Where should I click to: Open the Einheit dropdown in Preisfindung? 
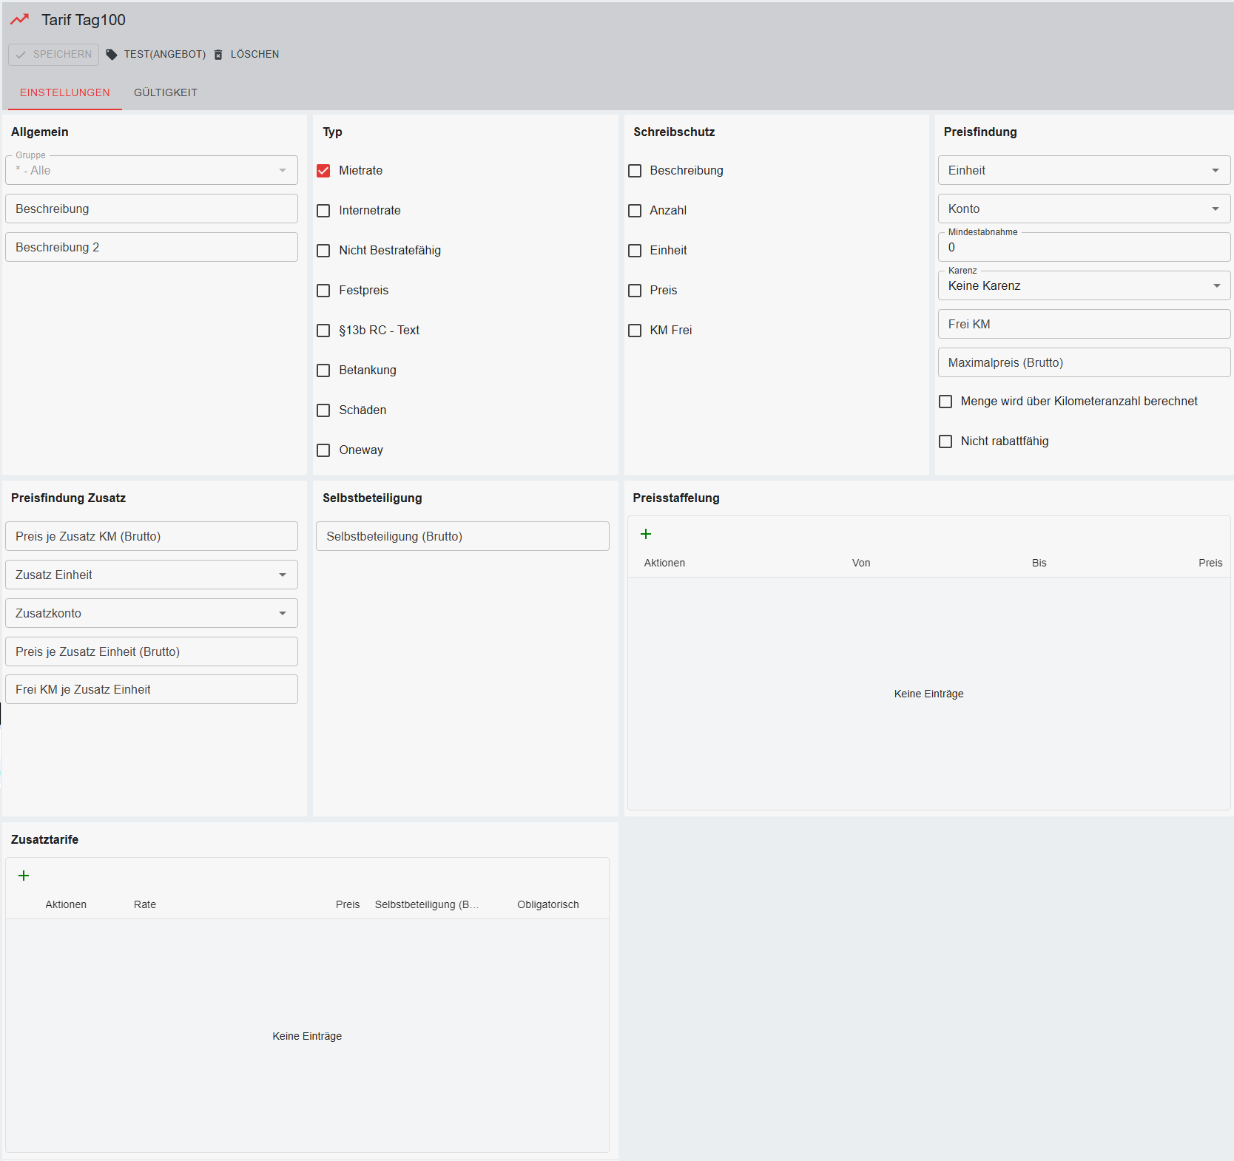tap(1083, 171)
